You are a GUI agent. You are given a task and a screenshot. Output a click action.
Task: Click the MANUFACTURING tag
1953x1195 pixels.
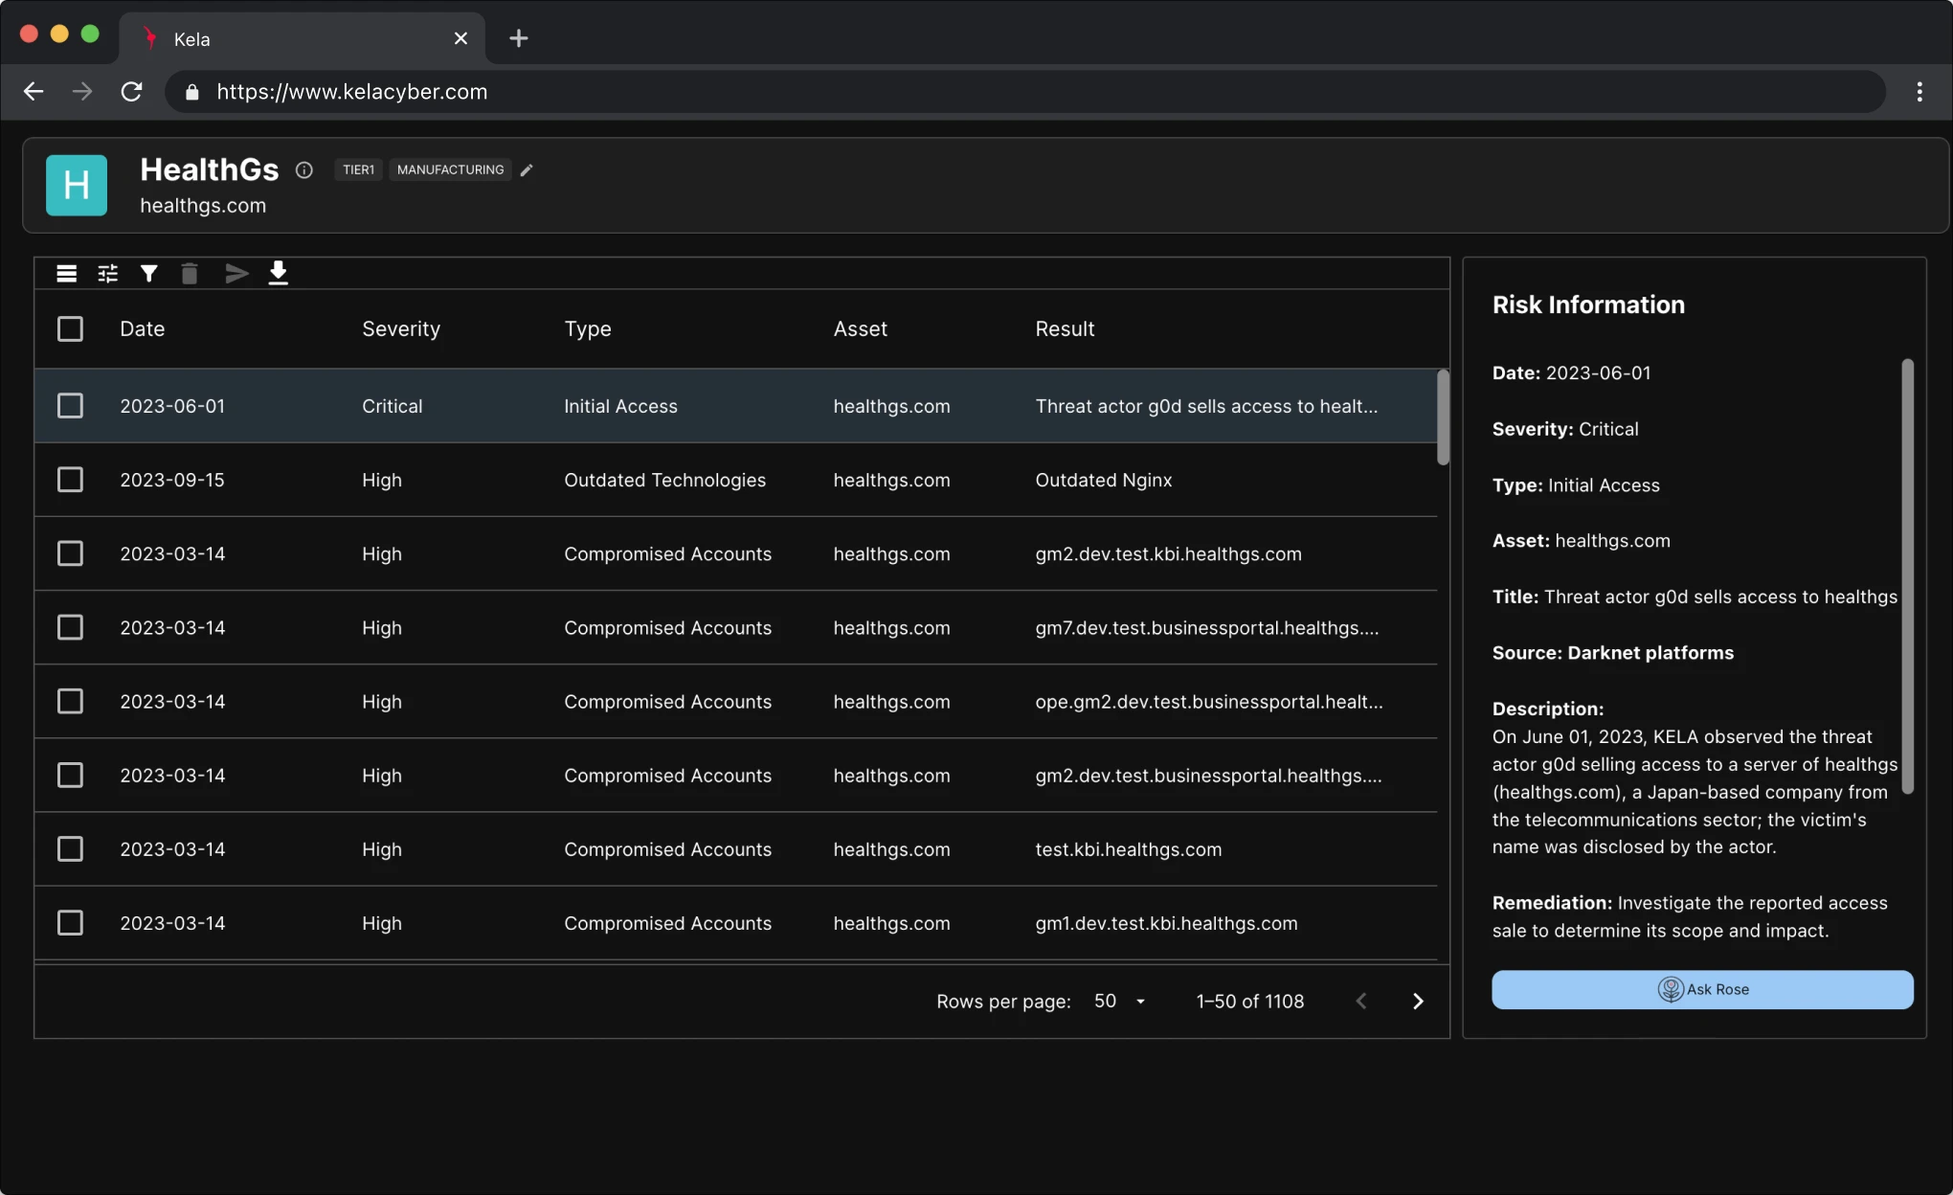pos(450,170)
